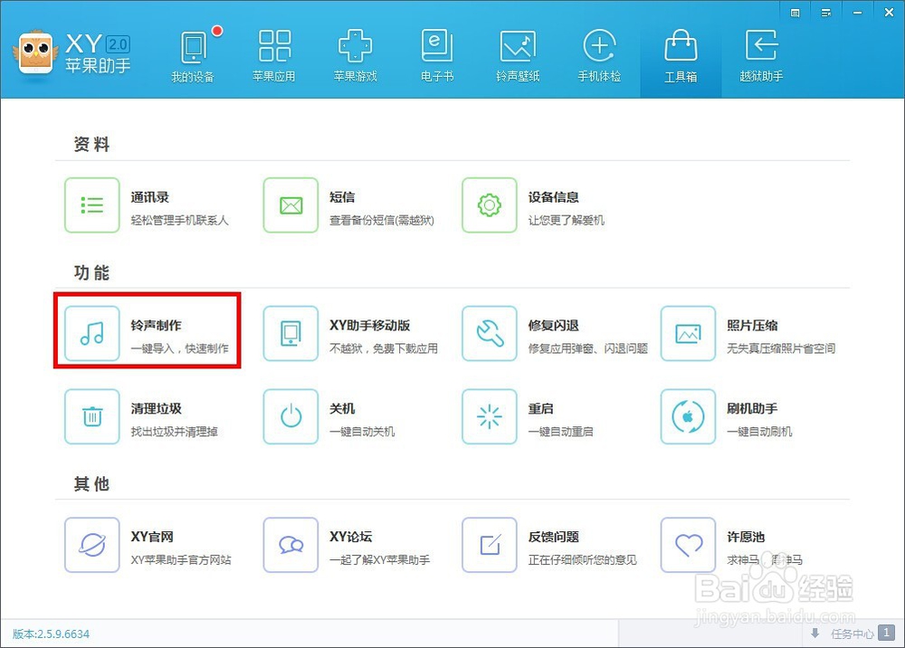Image resolution: width=905 pixels, height=648 pixels.
Task: Click the 清理垃圾 title label
Action: (x=156, y=408)
